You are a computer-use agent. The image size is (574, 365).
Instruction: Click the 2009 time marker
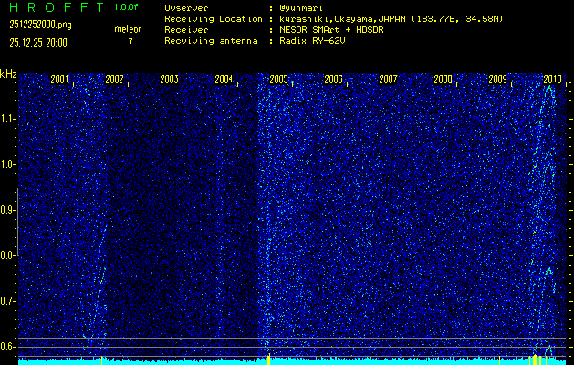498,79
